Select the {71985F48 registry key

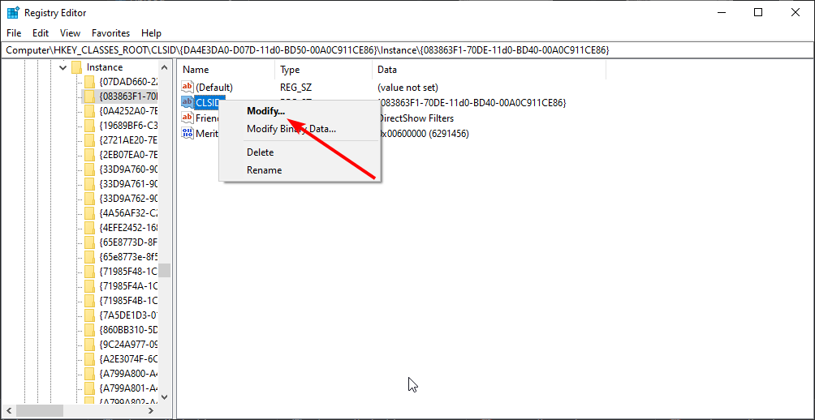(128, 271)
